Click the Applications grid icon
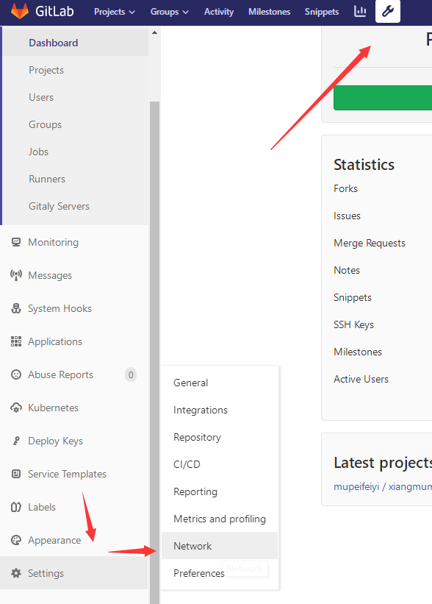Screen dimensions: 432x604 (x=15, y=341)
